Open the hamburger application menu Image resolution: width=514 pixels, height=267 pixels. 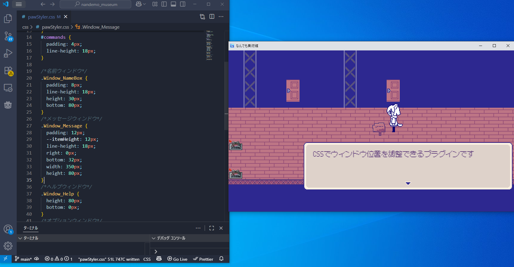[19, 4]
